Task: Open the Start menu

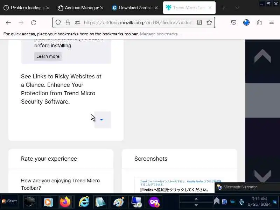Action: coord(9,201)
